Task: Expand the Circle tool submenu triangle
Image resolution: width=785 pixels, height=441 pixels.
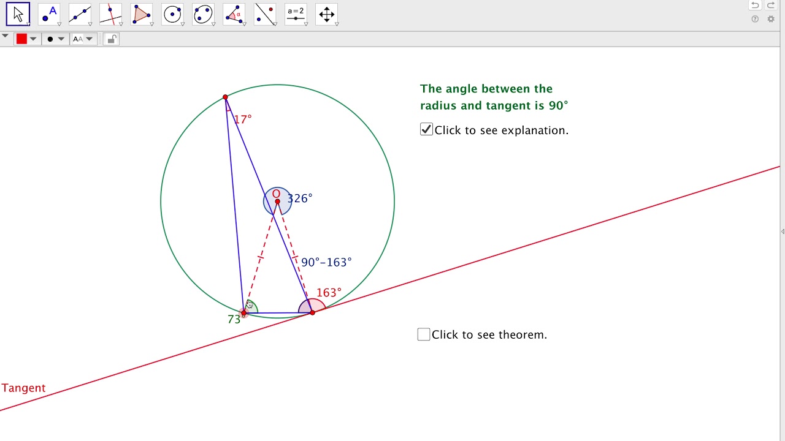Action: point(183,24)
